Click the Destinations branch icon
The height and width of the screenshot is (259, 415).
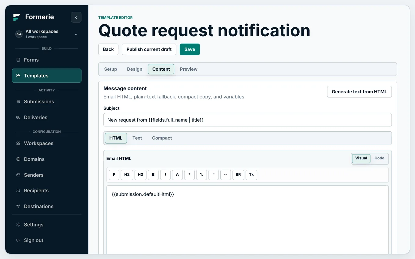pyautogui.click(x=18, y=206)
